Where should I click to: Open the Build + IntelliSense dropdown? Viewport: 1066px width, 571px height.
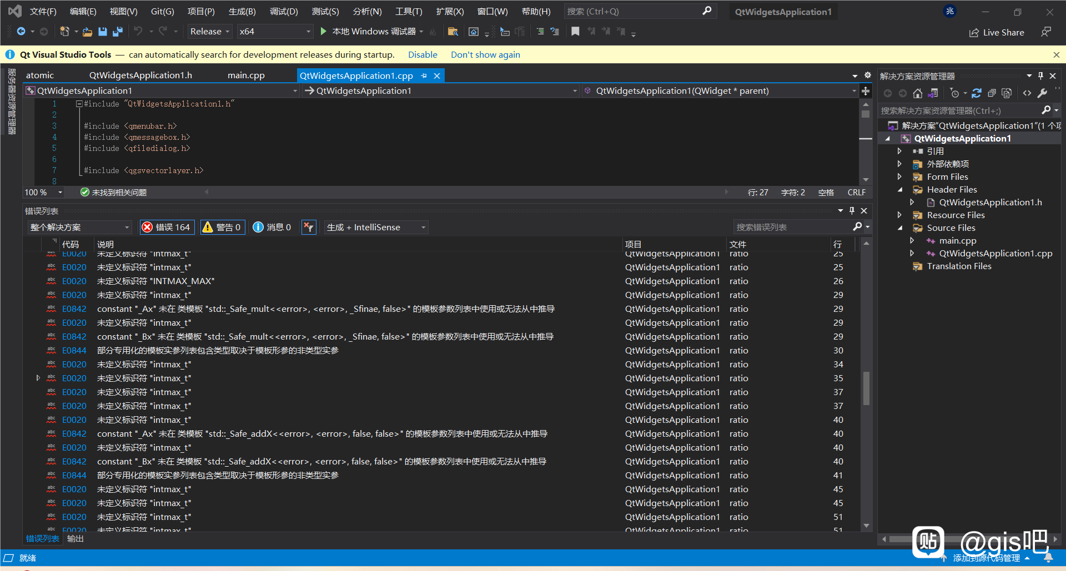coord(376,227)
